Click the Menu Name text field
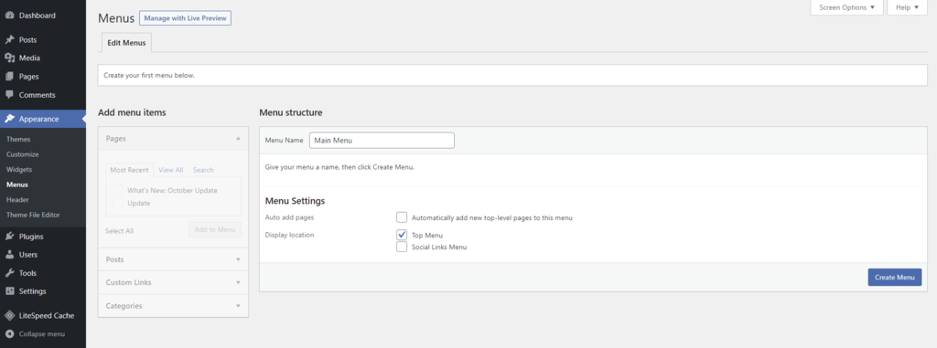 382,141
